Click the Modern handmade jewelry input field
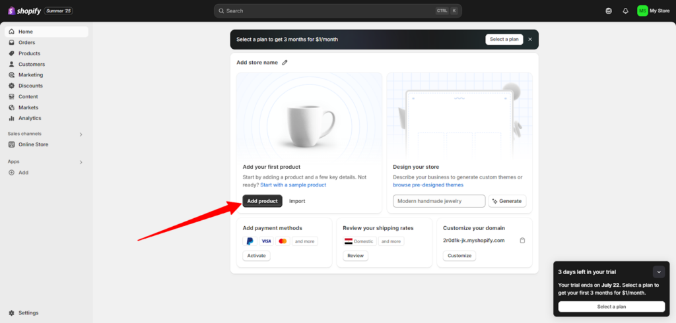Viewport: 676px width, 323px height. [x=438, y=201]
